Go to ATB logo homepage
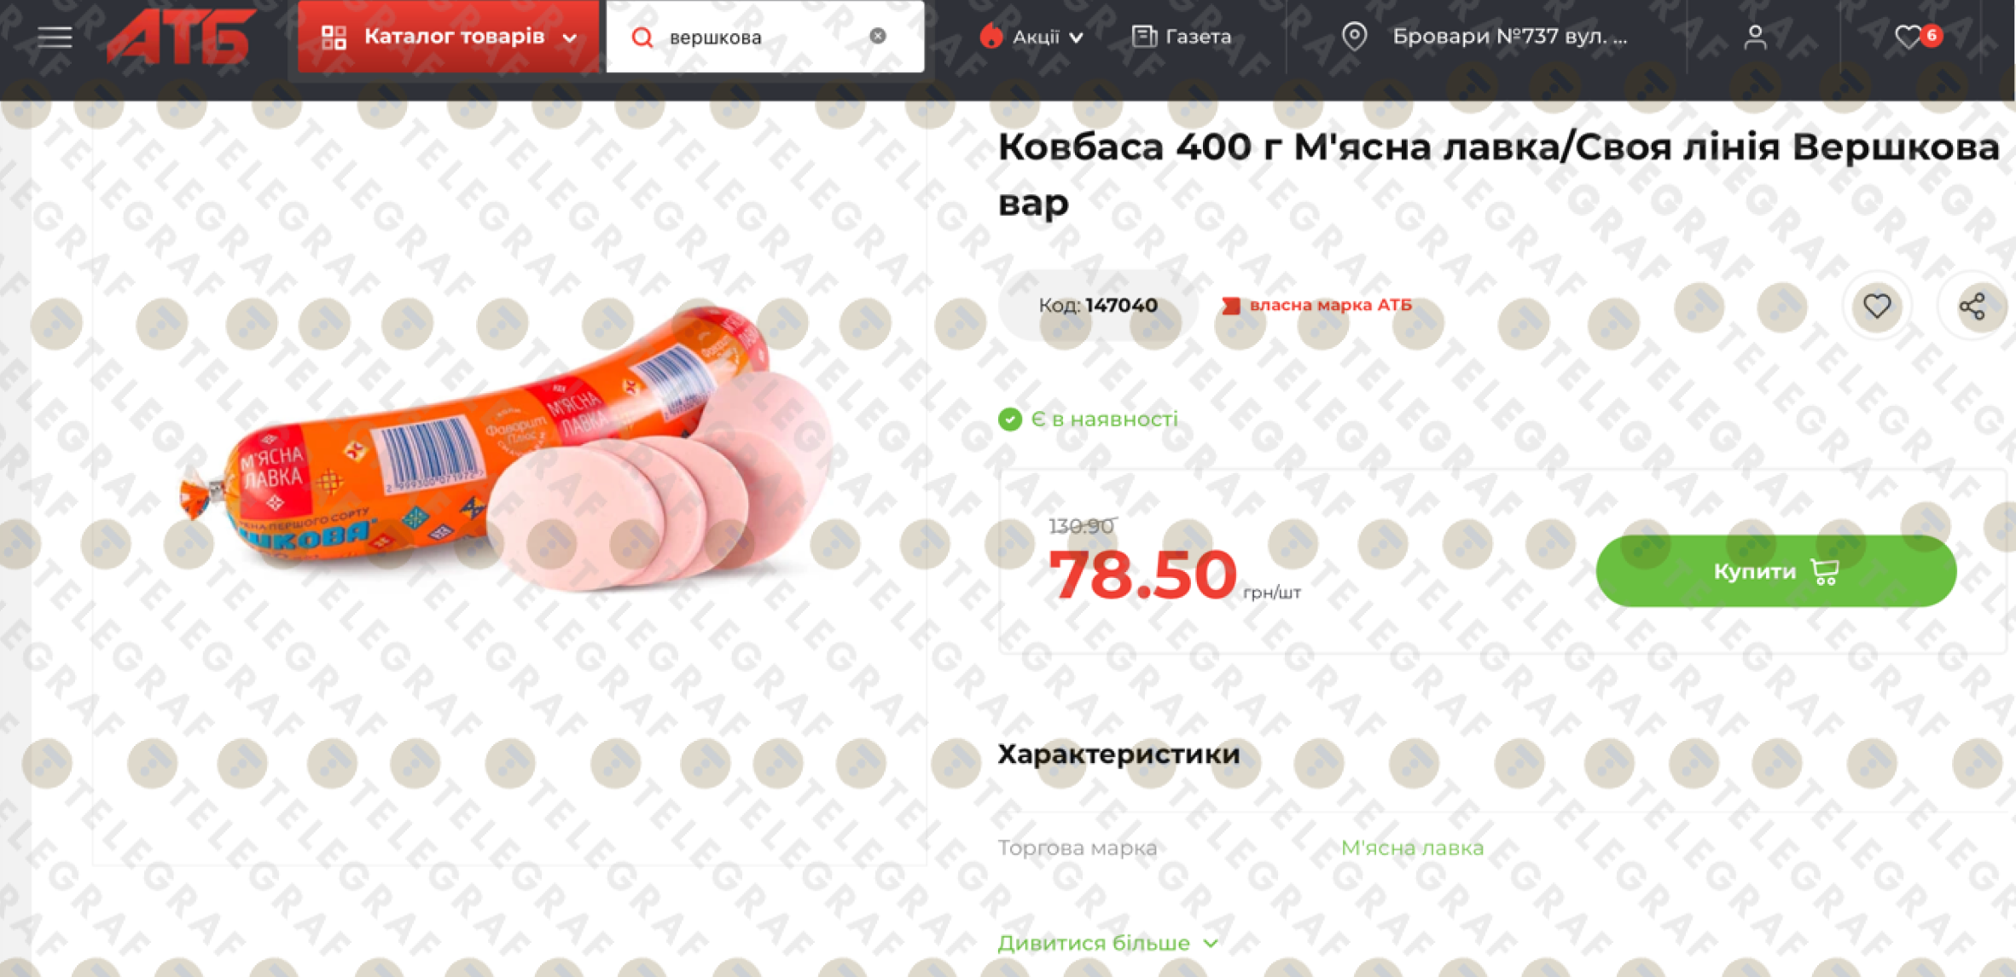This screenshot has height=977, width=2016. pos(182,37)
